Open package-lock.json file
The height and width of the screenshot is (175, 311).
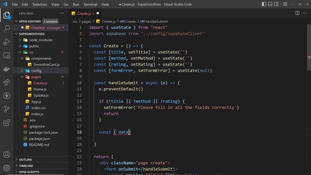click(x=43, y=132)
